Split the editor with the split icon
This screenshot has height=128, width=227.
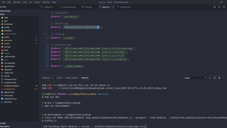224,7
